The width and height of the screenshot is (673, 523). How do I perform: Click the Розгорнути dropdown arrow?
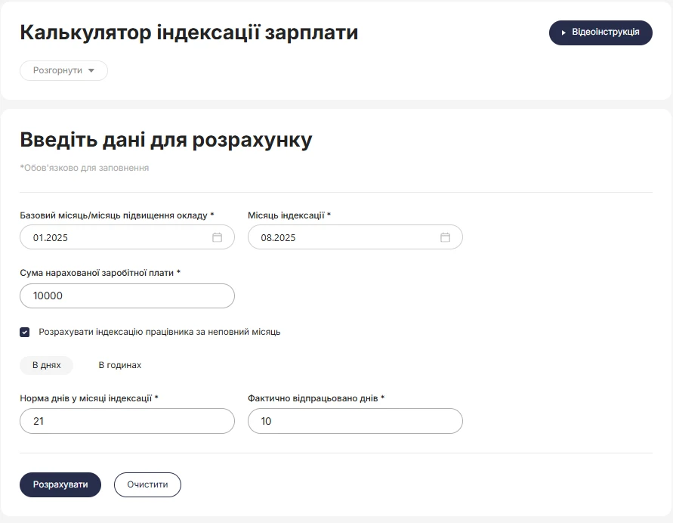[x=91, y=71]
